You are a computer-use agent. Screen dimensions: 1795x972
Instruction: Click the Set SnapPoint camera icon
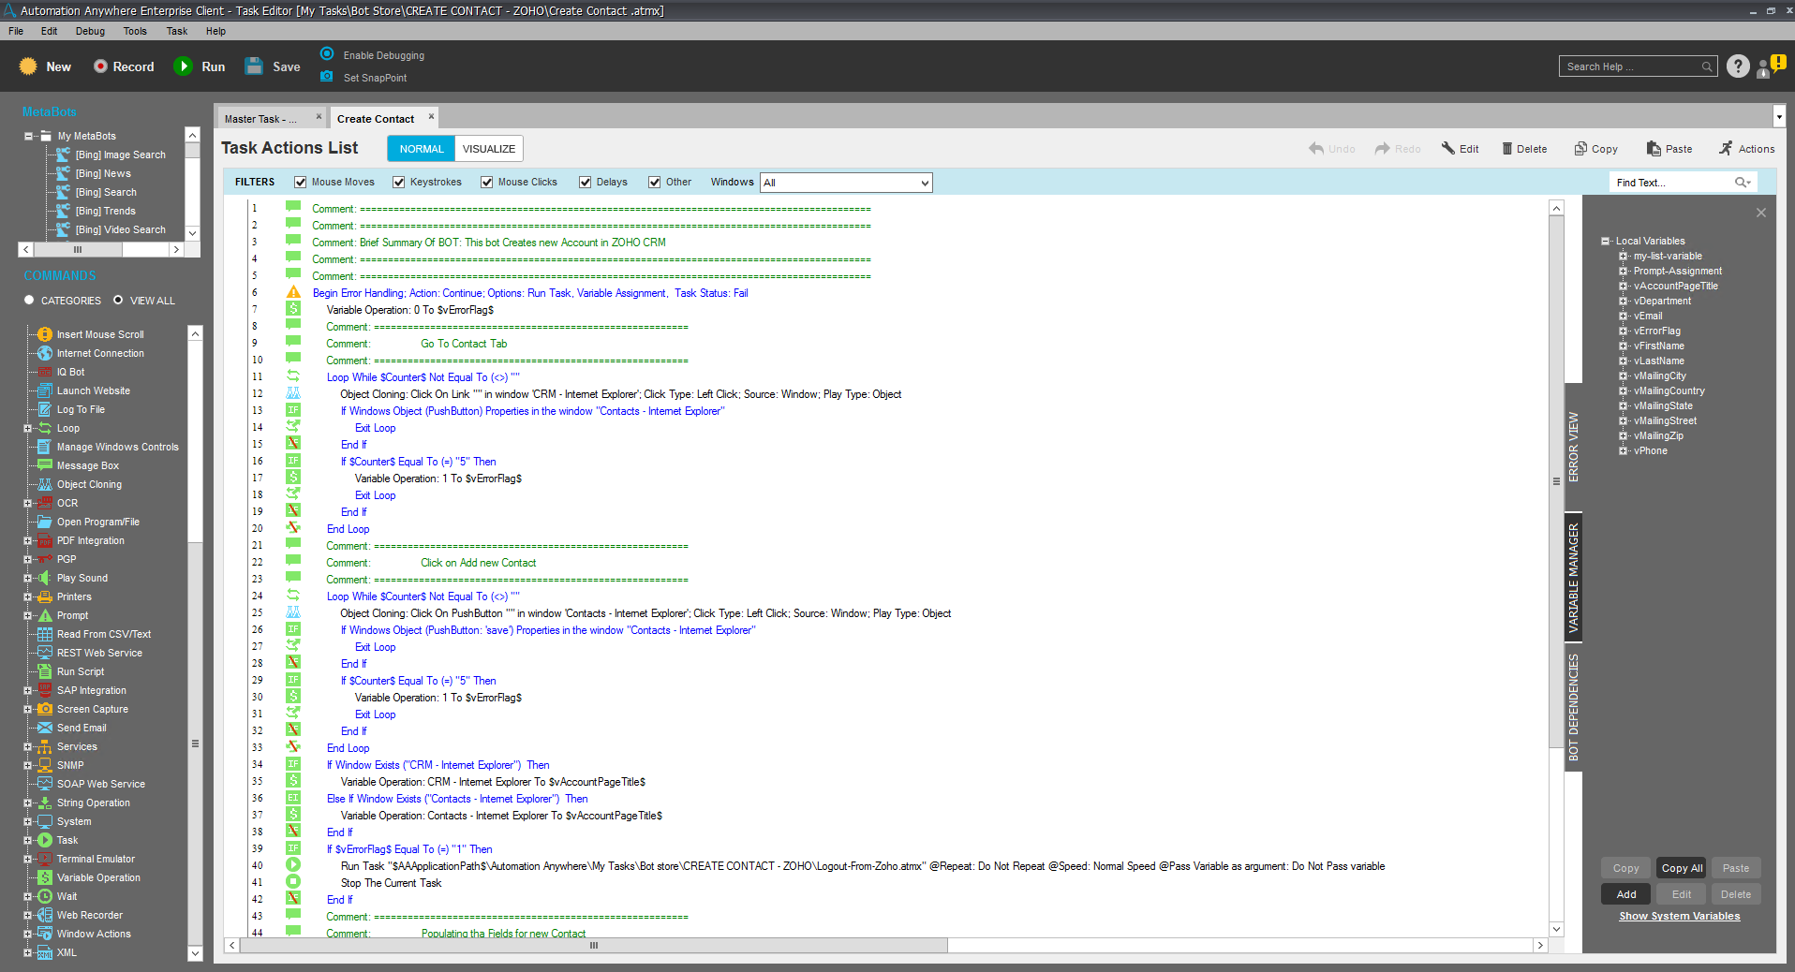[327, 77]
